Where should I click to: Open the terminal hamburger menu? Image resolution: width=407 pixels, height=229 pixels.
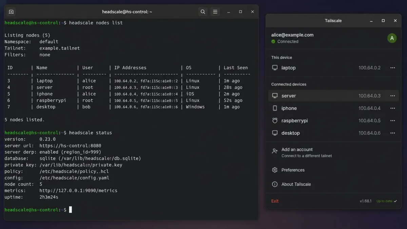pyautogui.click(x=215, y=12)
